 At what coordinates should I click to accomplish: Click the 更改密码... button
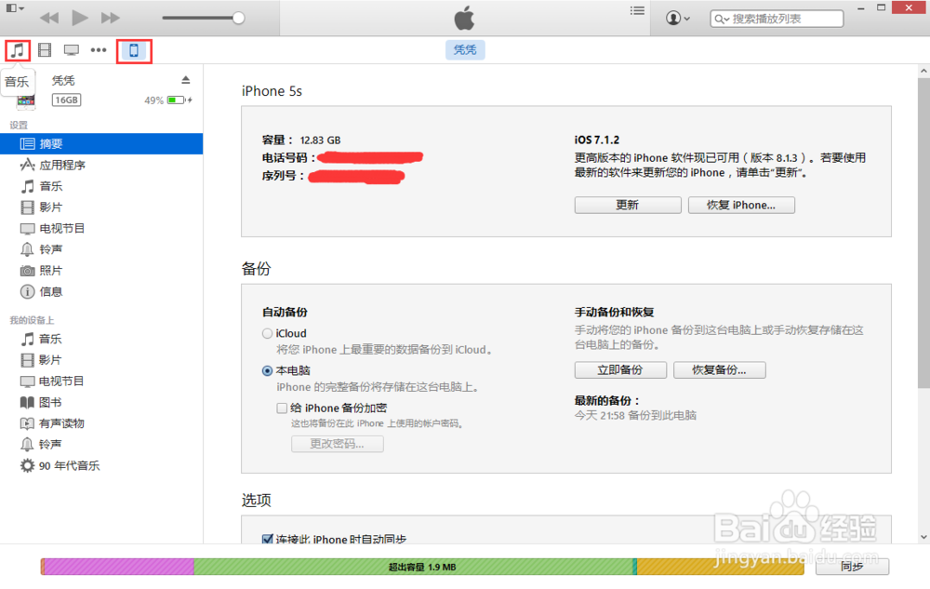(337, 444)
